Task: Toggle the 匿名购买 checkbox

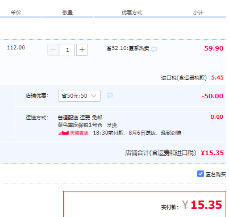Action: (x=201, y=174)
